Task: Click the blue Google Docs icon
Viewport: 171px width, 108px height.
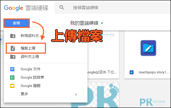Action: click(x=12, y=69)
